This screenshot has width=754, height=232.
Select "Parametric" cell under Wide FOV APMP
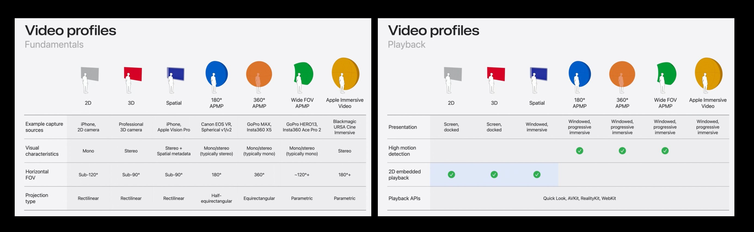tap(302, 198)
